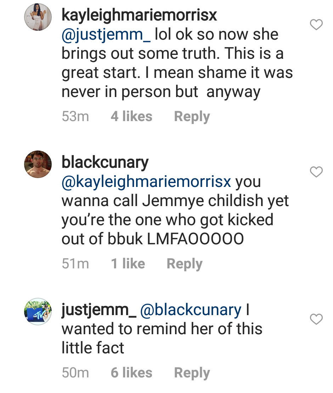Open the justjemm_ username at comment start

point(99,310)
